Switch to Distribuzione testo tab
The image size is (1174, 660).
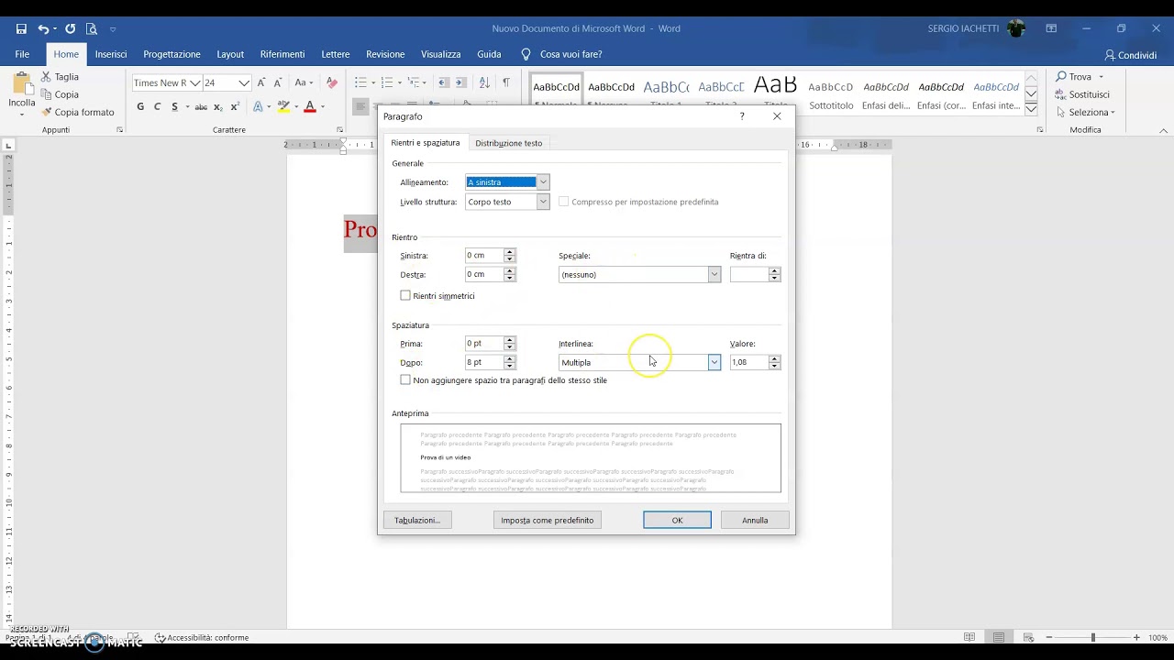point(508,143)
